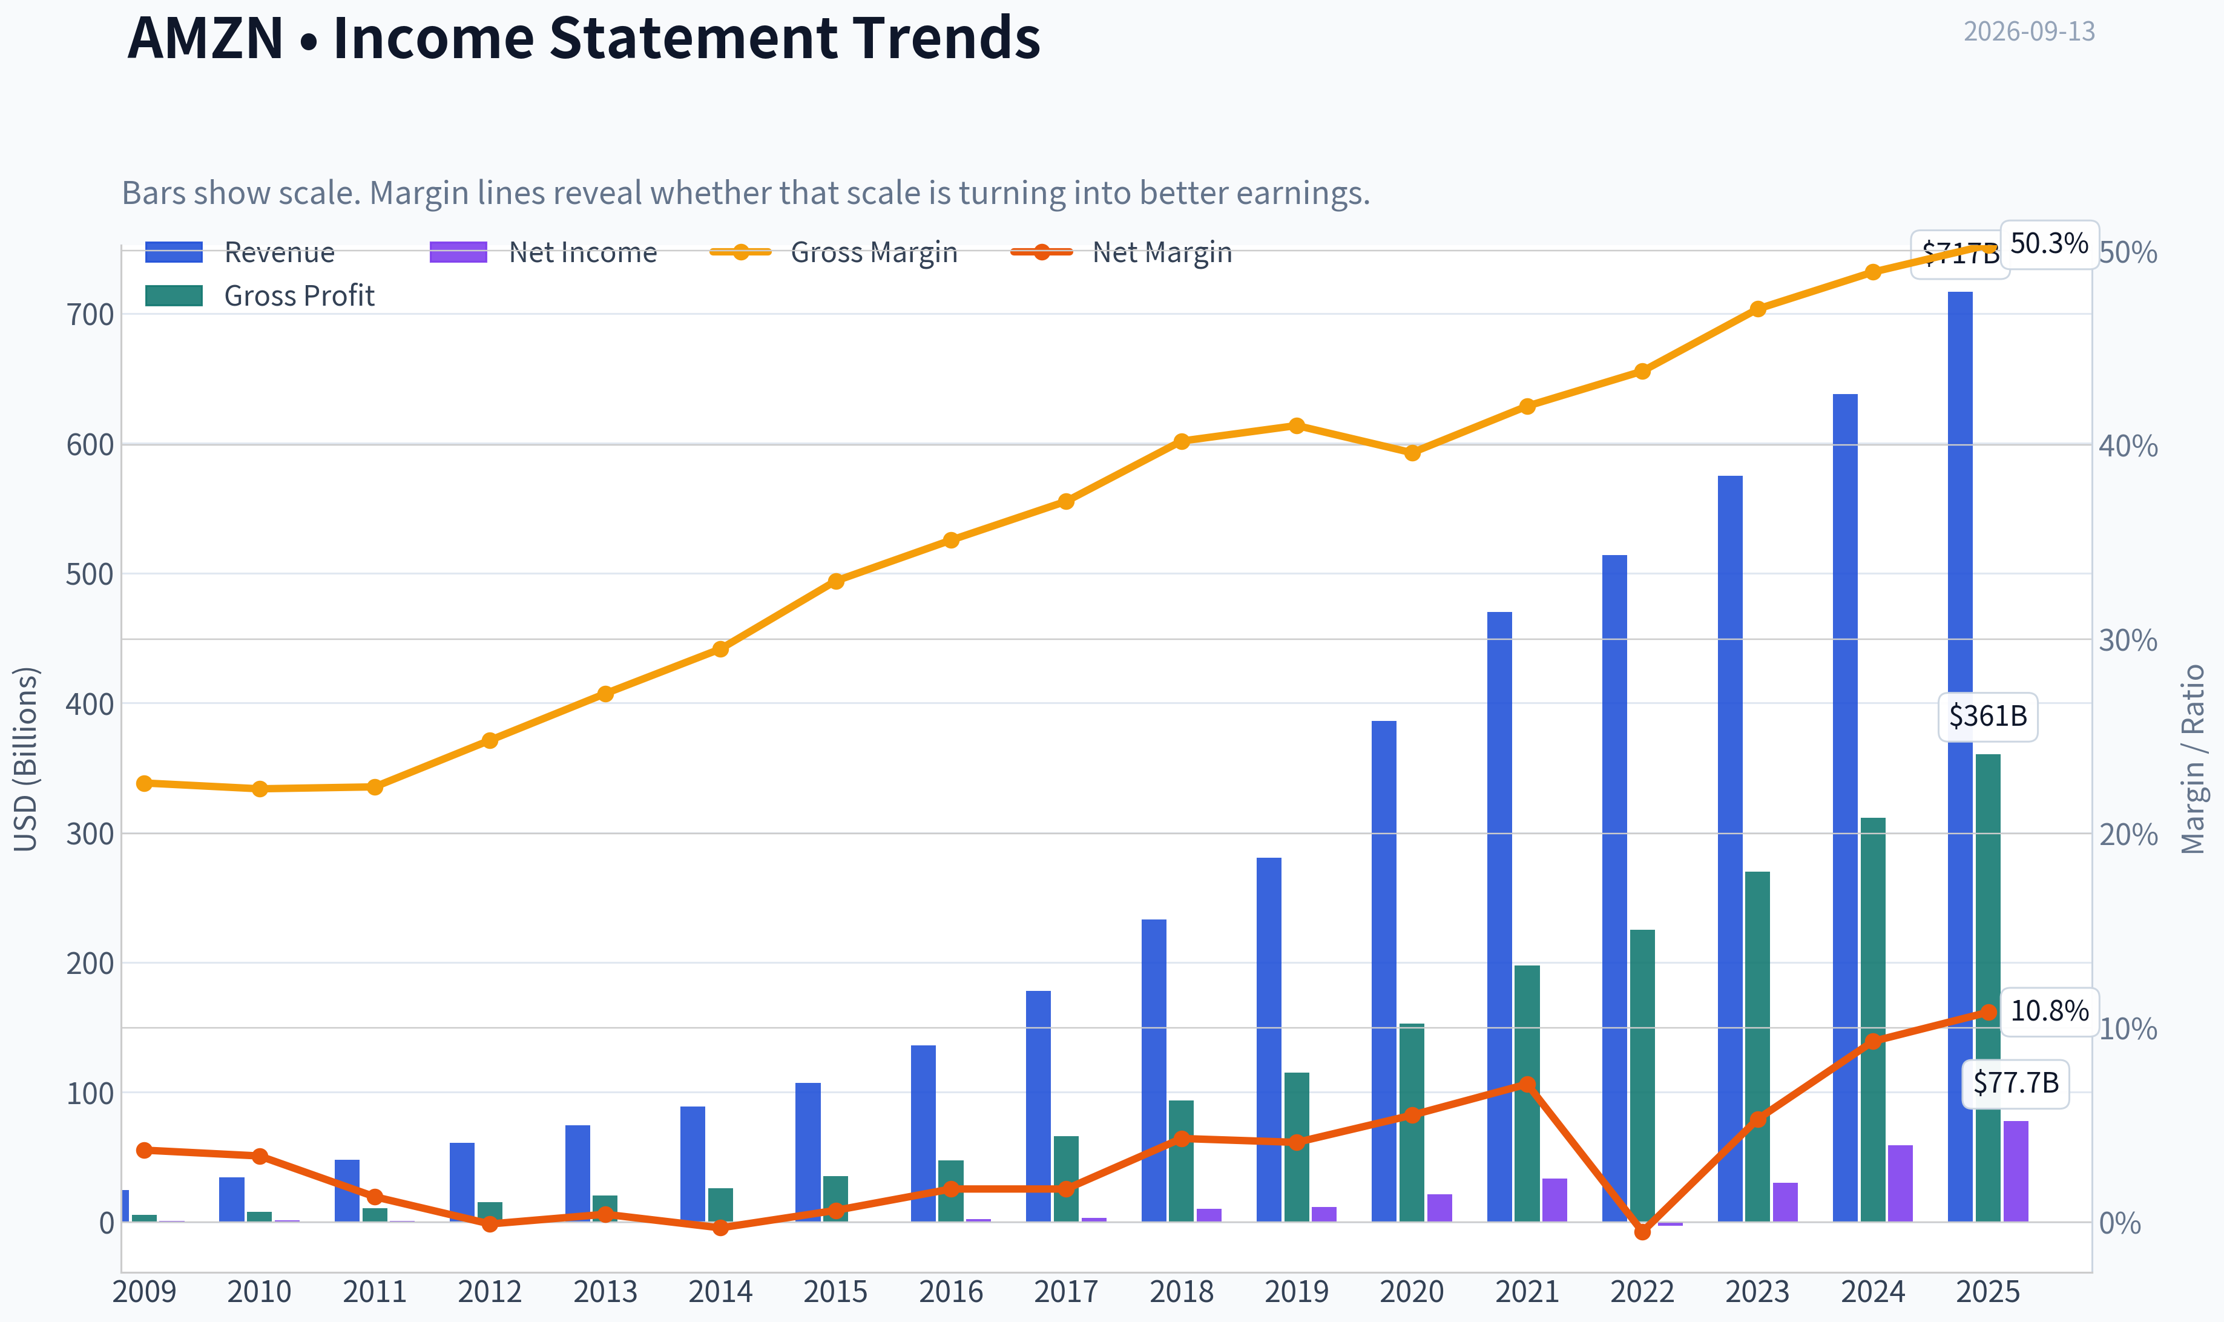
Task: Click the 2024 gross profit bar
Action: click(x=1872, y=1019)
